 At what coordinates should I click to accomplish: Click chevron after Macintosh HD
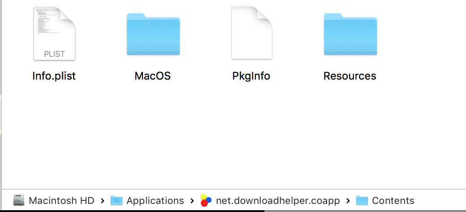pos(103,201)
